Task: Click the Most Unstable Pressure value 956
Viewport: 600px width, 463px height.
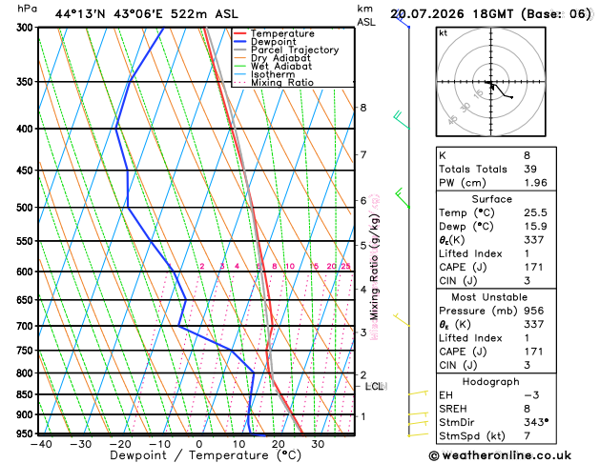Action: click(534, 311)
